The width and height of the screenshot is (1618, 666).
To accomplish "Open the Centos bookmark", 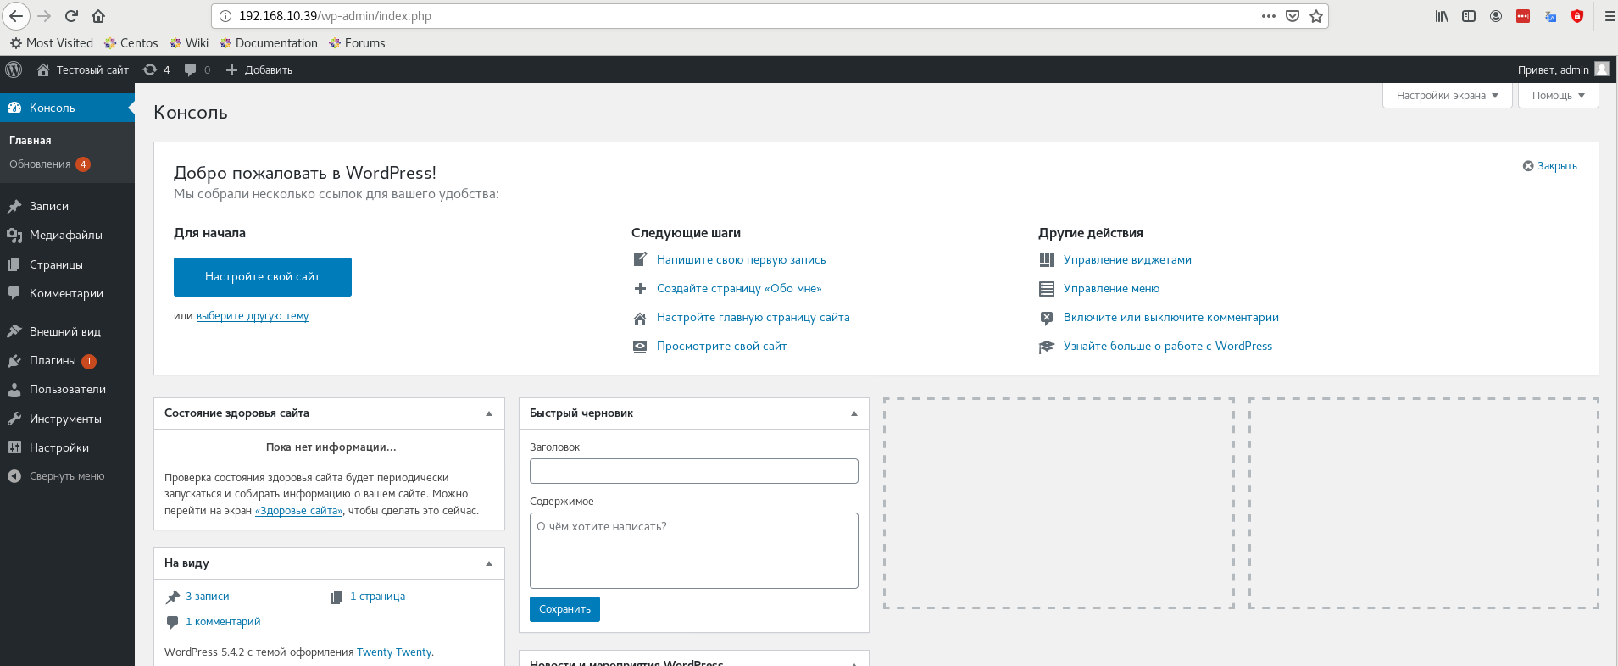I will coord(131,43).
